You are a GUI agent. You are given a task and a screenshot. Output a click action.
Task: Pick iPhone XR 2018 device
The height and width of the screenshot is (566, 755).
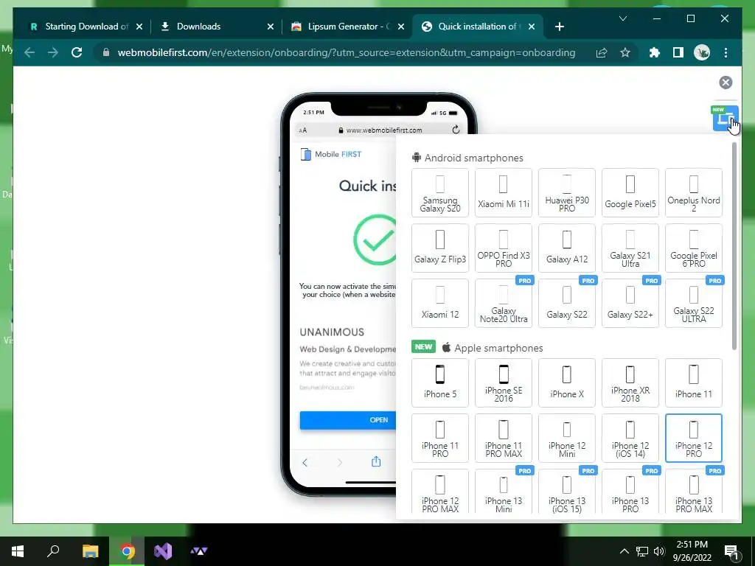(x=630, y=383)
